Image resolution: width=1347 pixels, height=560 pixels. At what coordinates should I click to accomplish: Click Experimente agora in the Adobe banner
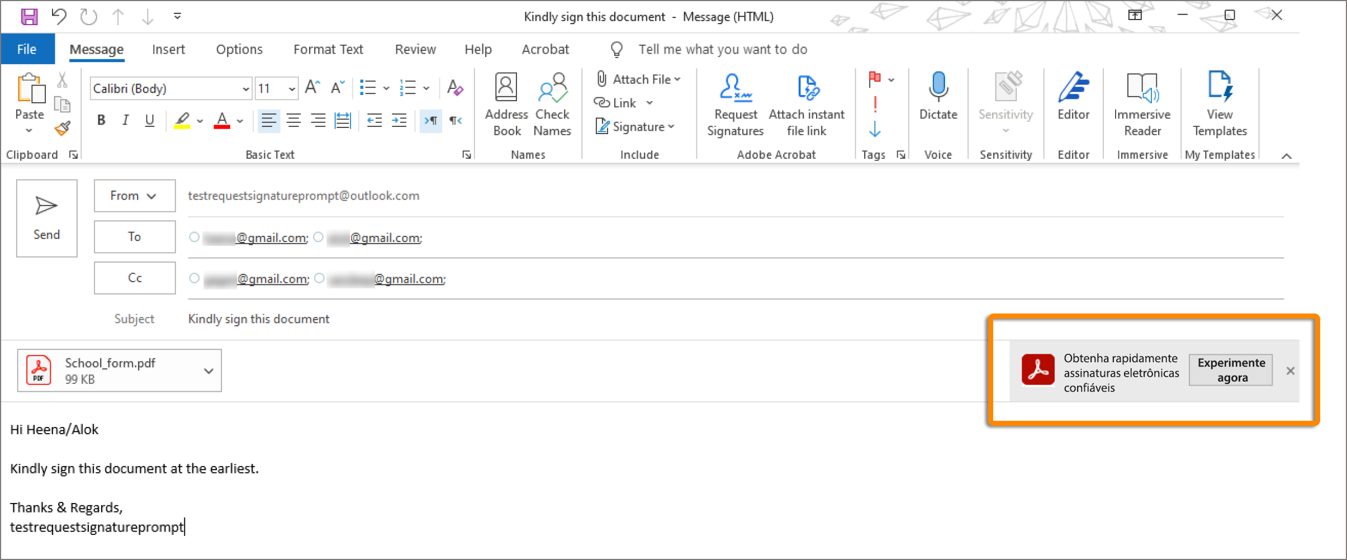click(1231, 369)
